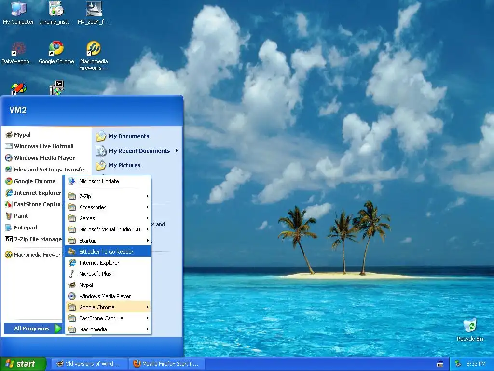Click My Recent Documents label

click(x=139, y=151)
